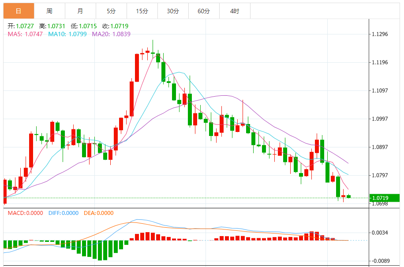The image size is (404, 267).
Task: Click the 收:1.0719 close price value
Action: tap(116, 26)
